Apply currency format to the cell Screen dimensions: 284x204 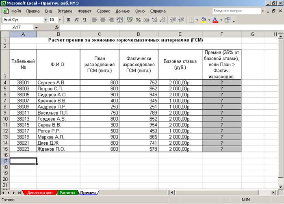click(130, 20)
